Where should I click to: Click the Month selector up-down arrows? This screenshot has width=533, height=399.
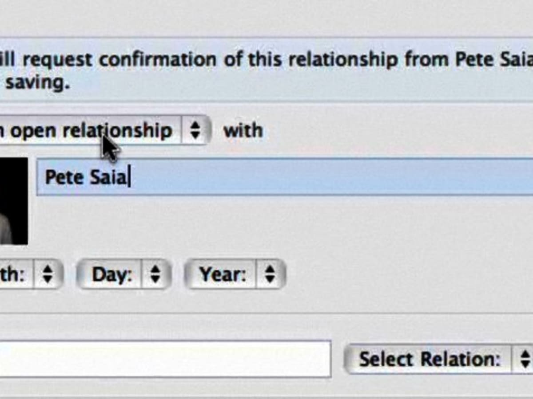(48, 275)
